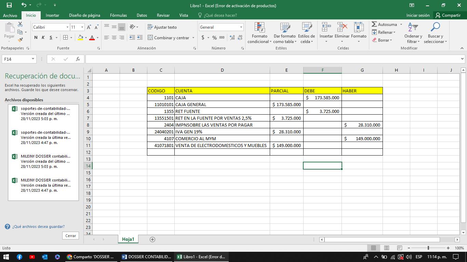Toggle bottom vertical alignment

(x=122, y=27)
